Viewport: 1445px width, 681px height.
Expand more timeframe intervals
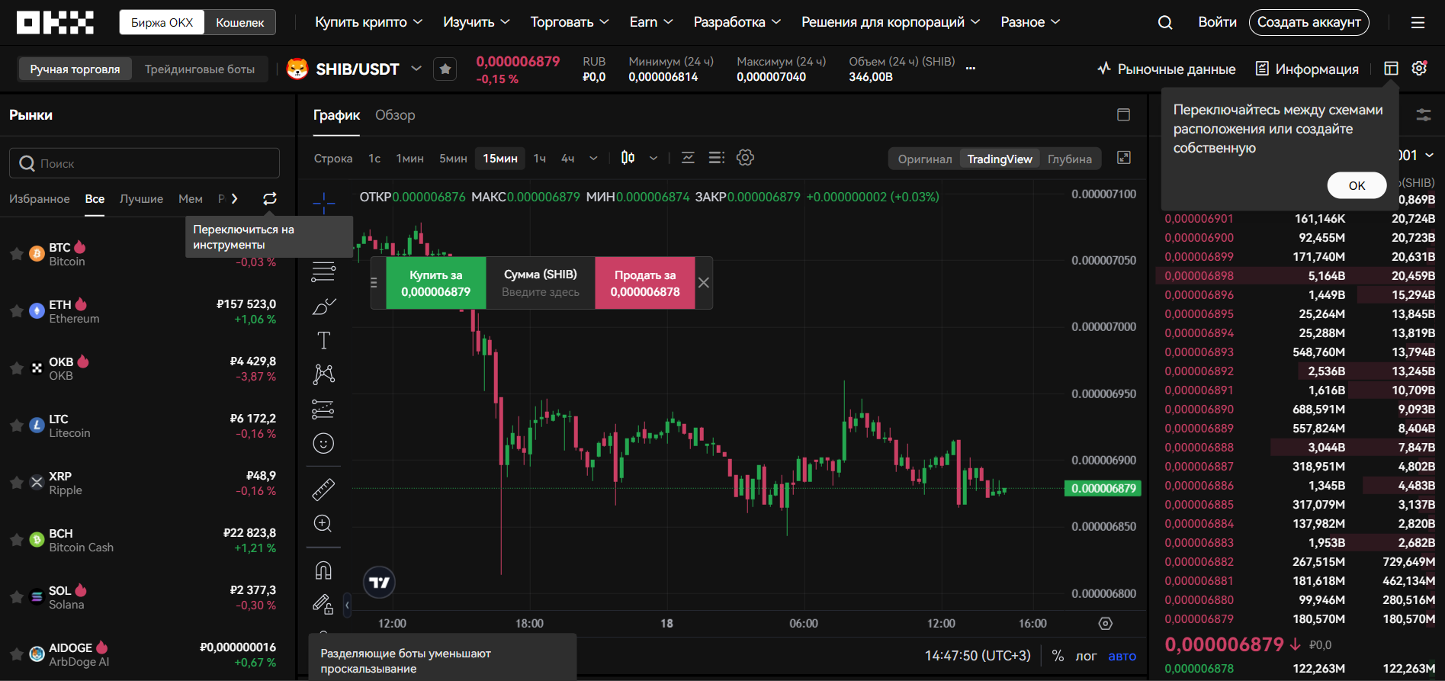pos(593,159)
